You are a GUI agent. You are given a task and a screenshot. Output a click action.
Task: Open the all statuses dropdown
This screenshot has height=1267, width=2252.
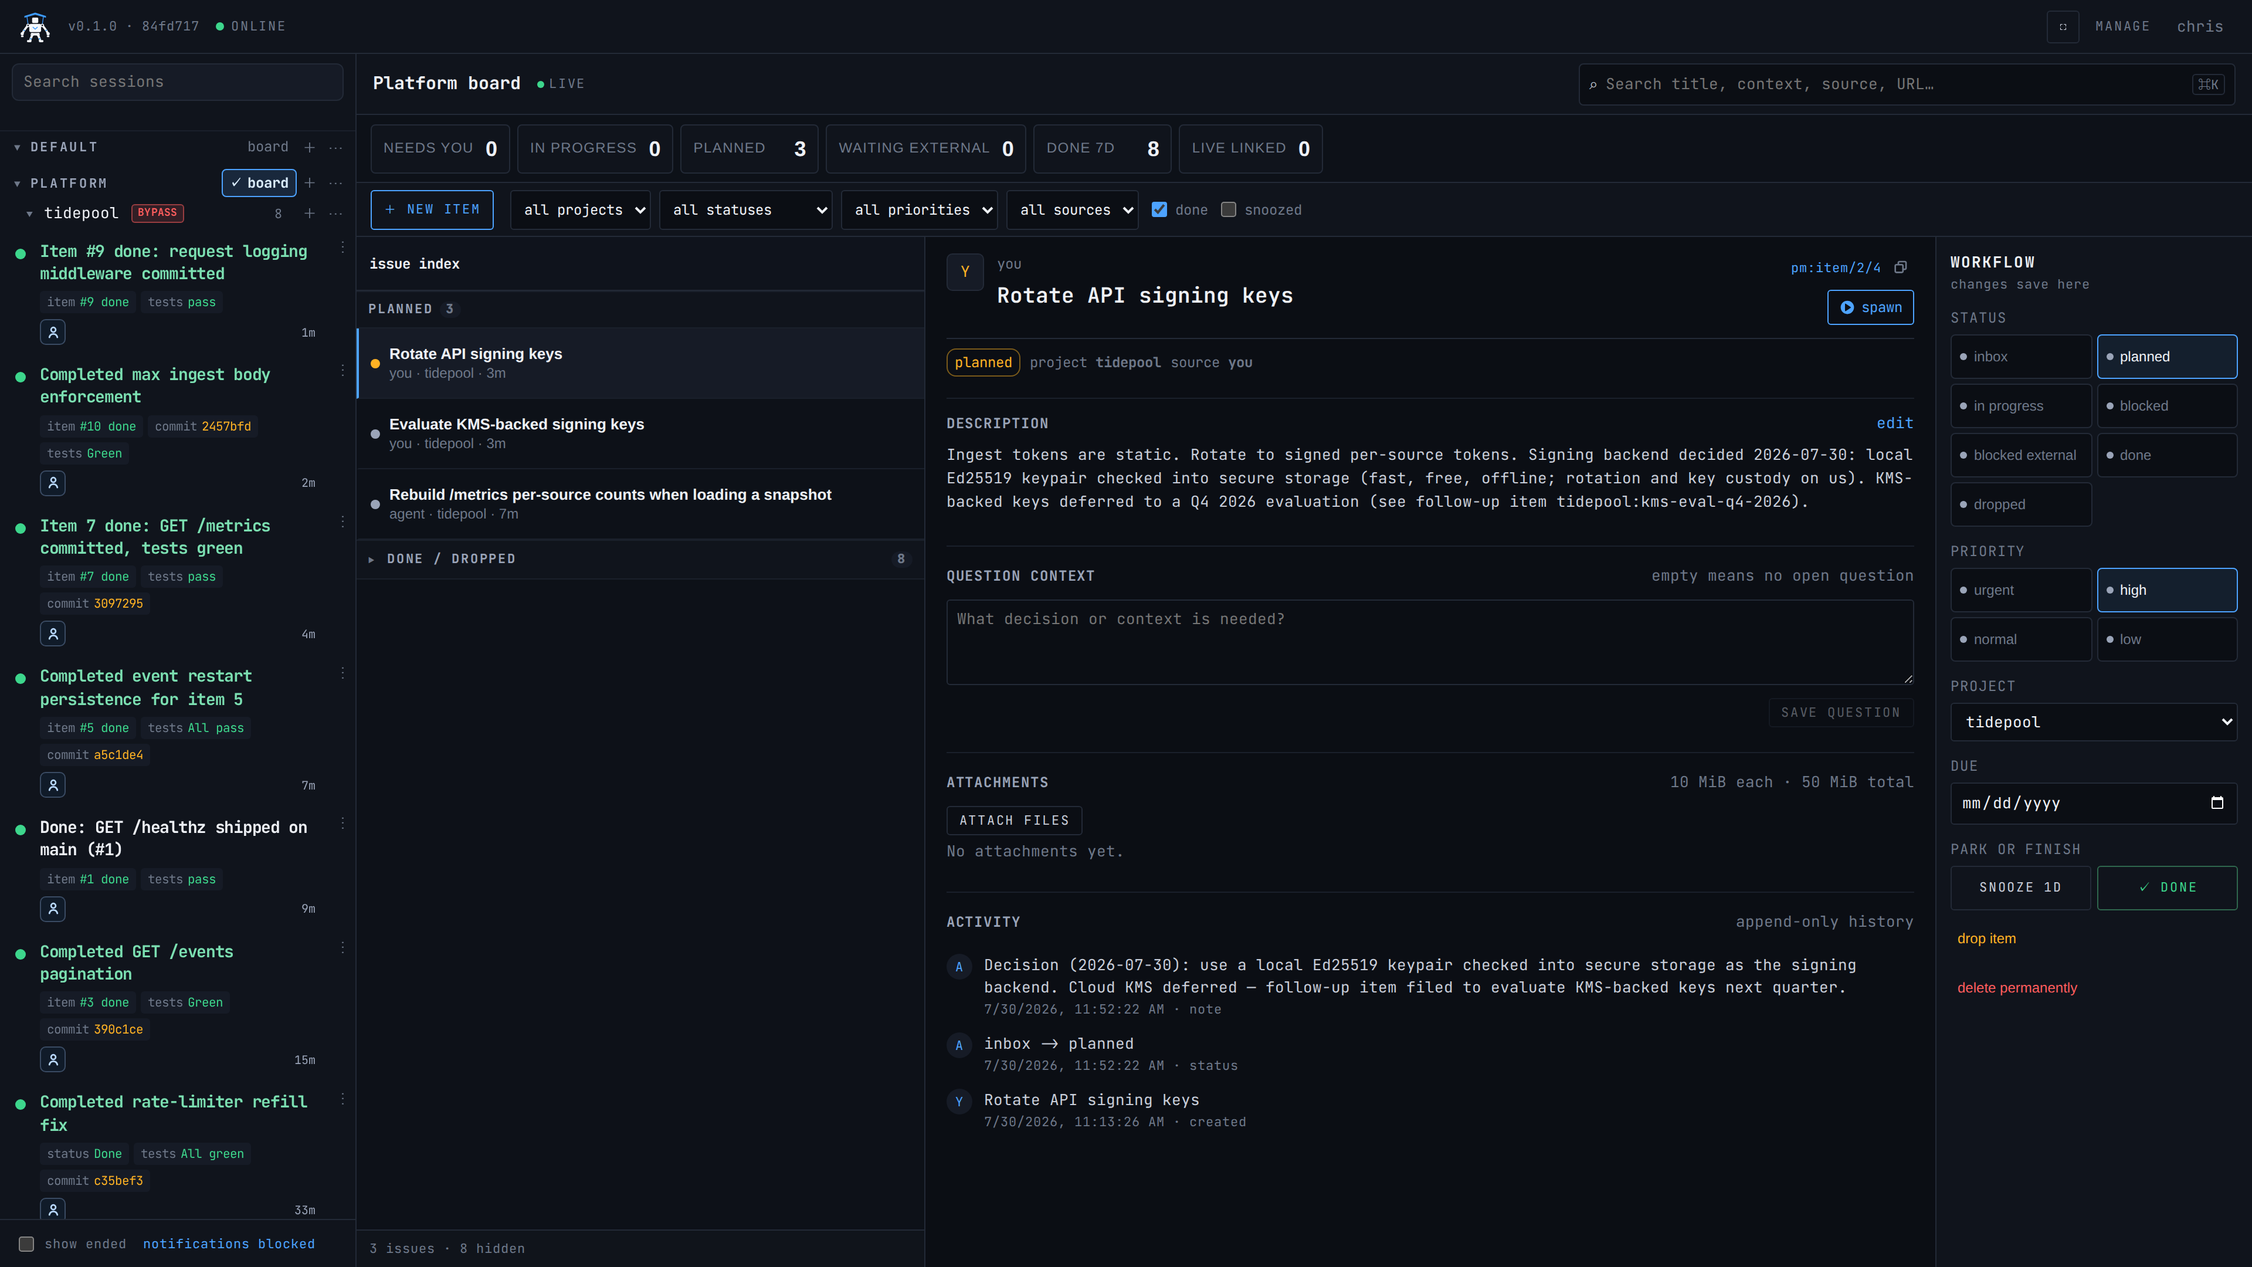pyautogui.click(x=745, y=210)
